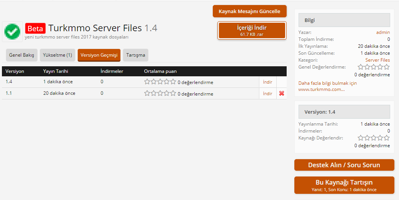Click the İndirmeler column header
The width and height of the screenshot is (399, 200).
(112, 71)
